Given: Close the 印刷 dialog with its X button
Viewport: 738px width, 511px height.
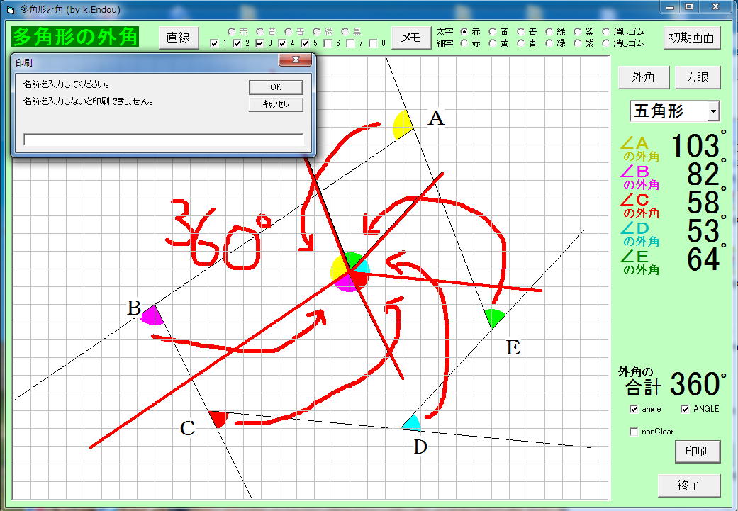Looking at the screenshot, I should click(296, 60).
